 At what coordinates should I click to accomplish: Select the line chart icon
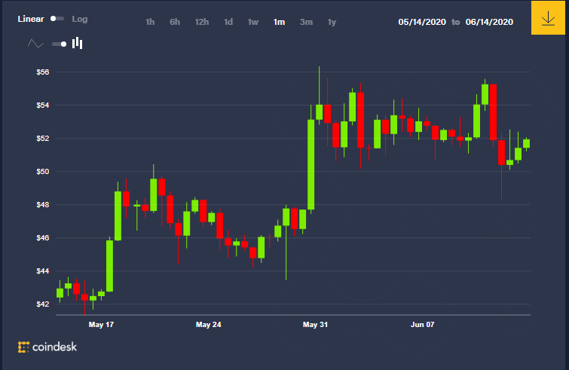point(35,44)
